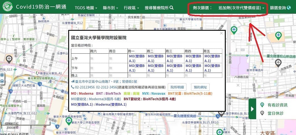The height and width of the screenshot is (135, 296).
Task: Click the route 3 shield on the map
Action: click(11, 91)
